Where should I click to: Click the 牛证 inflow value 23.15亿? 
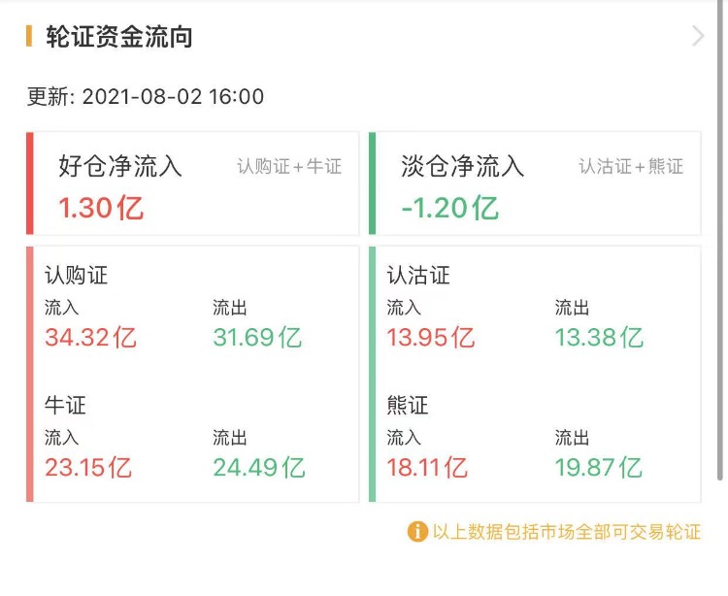[x=88, y=468]
